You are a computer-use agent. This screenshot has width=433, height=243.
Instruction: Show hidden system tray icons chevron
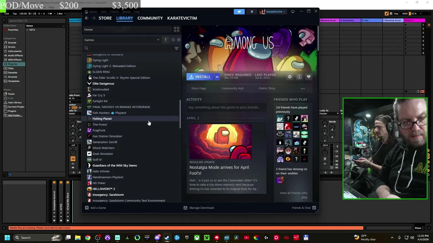pos(392,238)
